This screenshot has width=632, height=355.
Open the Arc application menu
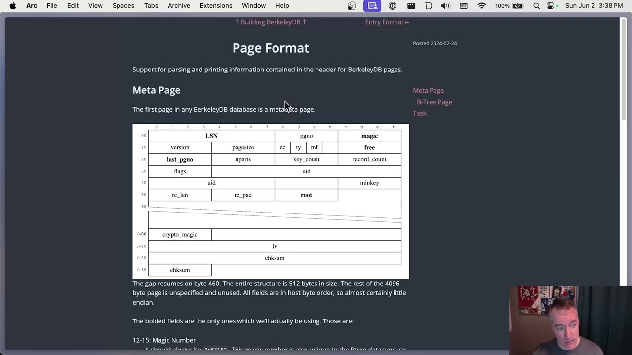[x=32, y=6]
